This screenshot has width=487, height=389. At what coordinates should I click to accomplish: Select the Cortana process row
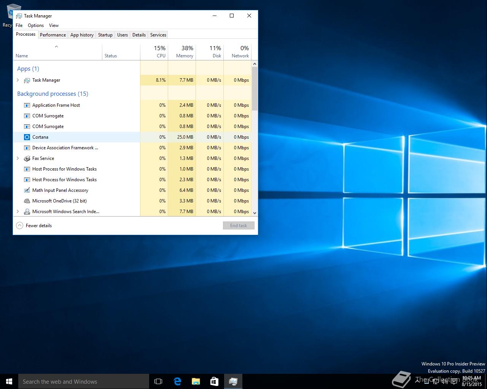[x=132, y=137]
